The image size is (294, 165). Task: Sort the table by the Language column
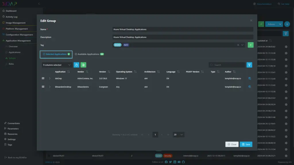(178, 72)
